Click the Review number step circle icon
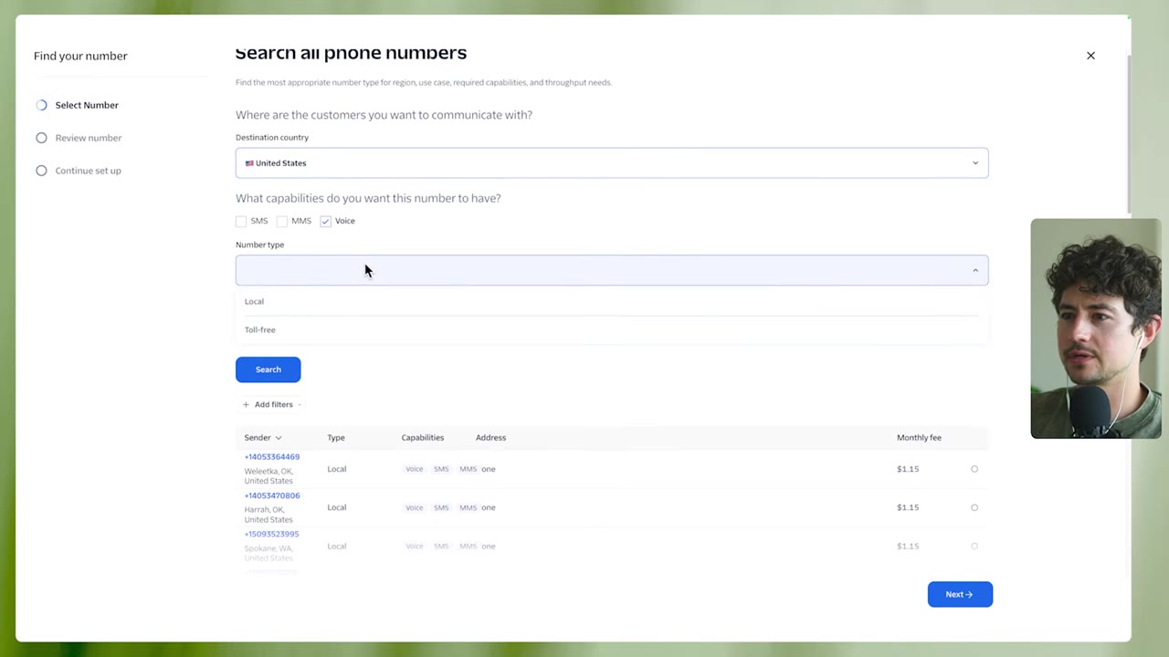The width and height of the screenshot is (1169, 657). [x=41, y=138]
